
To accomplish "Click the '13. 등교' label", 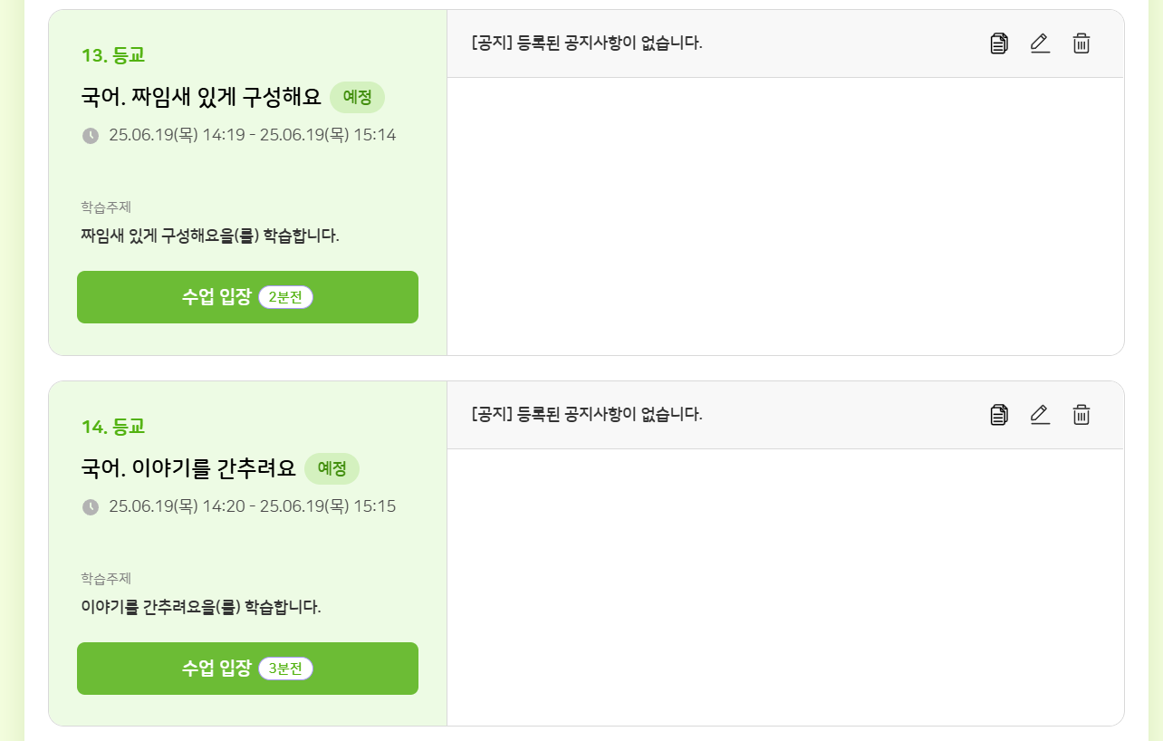I will pos(113,55).
